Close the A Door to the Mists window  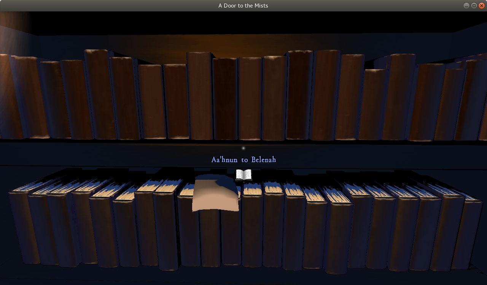481,6
